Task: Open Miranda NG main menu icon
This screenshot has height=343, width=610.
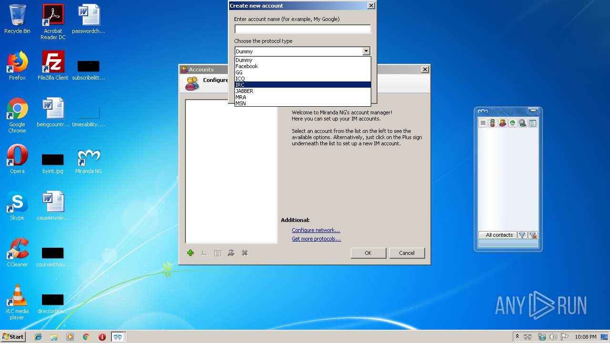Action: tap(483, 123)
